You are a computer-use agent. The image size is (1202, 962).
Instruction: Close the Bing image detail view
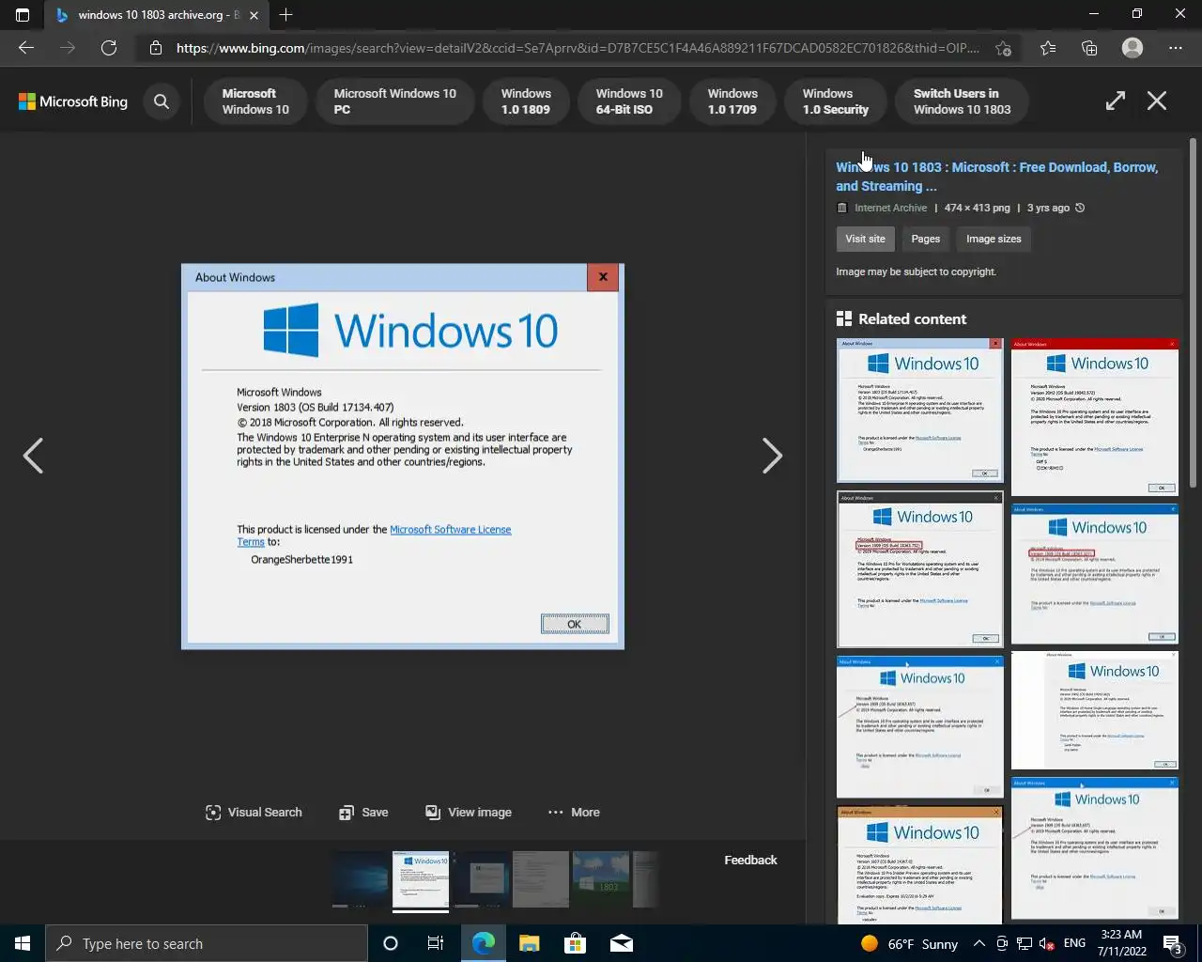click(1157, 101)
